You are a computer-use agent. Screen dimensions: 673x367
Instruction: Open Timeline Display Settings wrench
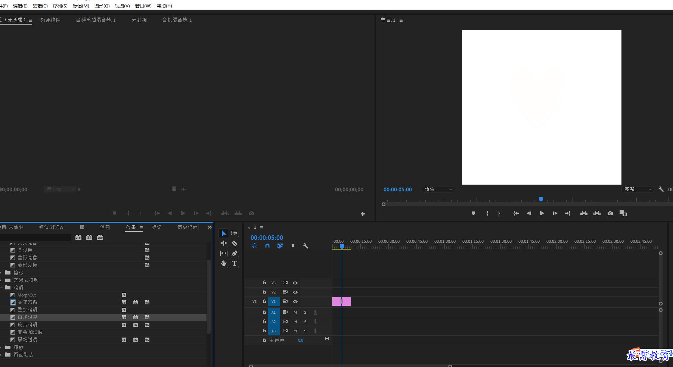(306, 246)
